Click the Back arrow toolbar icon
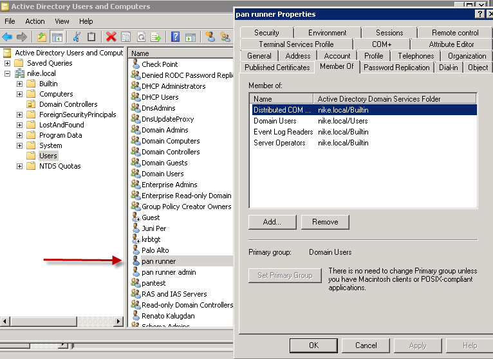493x359 pixels. [7, 37]
